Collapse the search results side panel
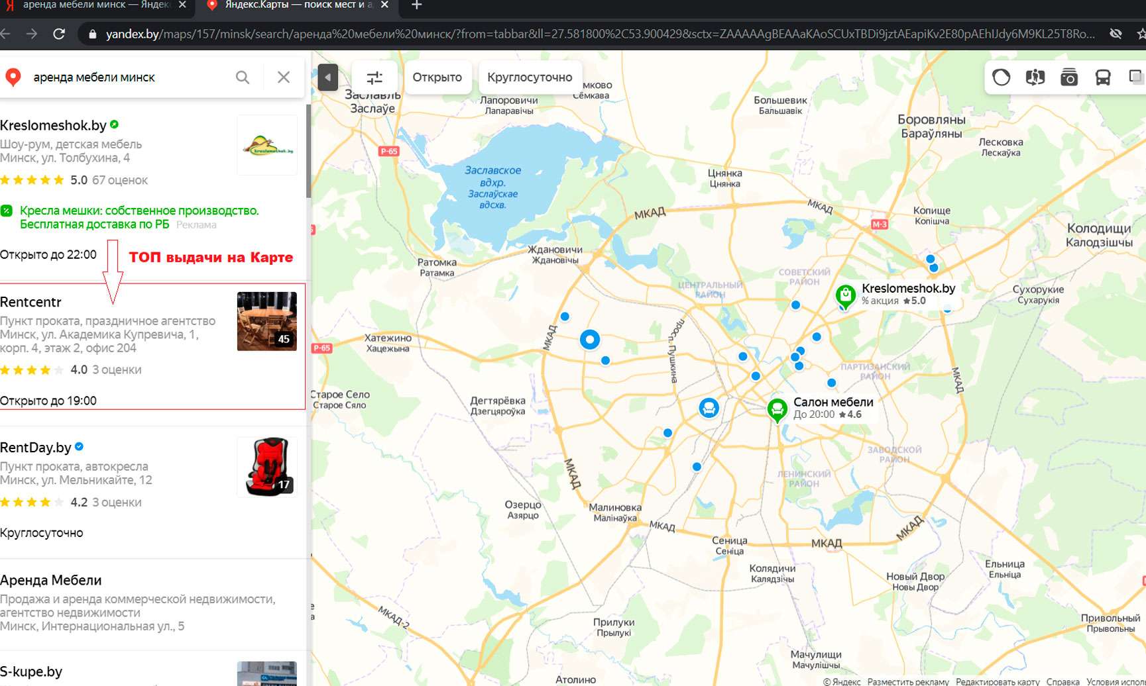The width and height of the screenshot is (1146, 686). pyautogui.click(x=327, y=77)
